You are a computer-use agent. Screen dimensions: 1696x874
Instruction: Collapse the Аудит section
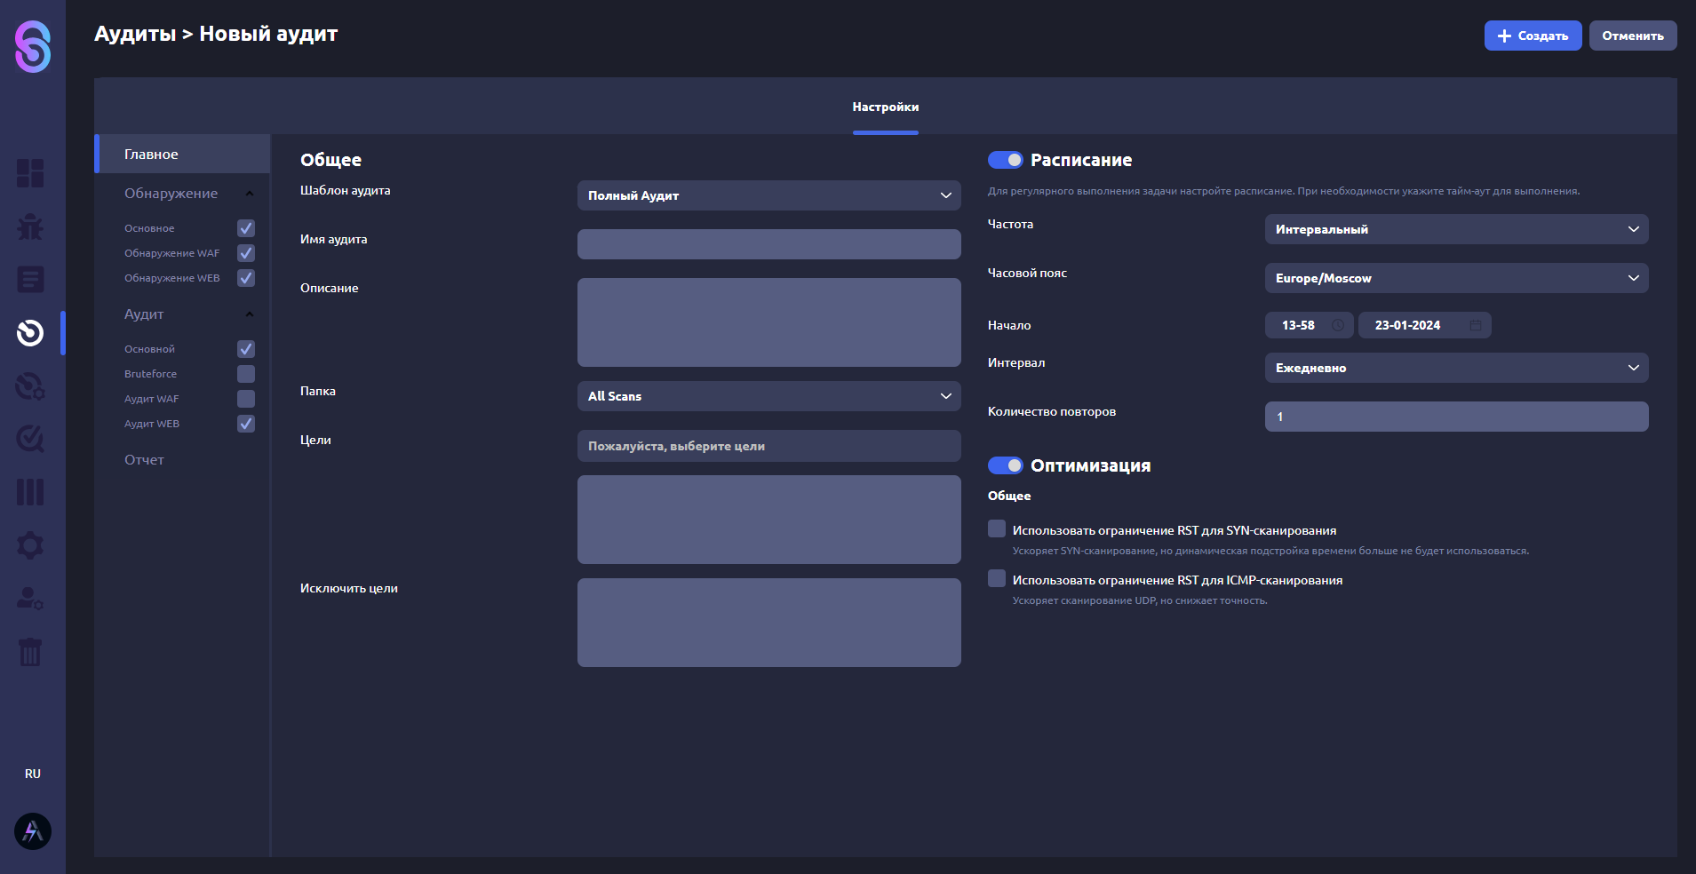point(250,314)
